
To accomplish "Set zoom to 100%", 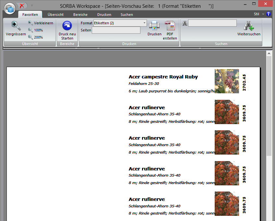I will pyautogui.click(x=36, y=30).
